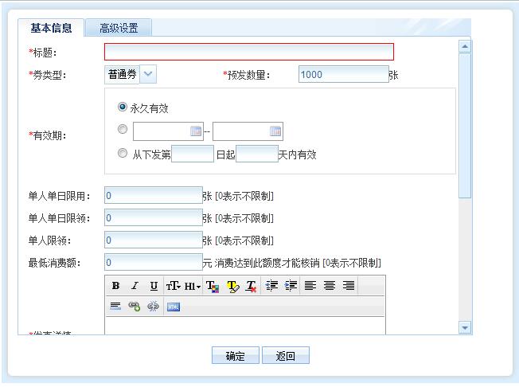Open the H1 heading dropdown

point(193,286)
